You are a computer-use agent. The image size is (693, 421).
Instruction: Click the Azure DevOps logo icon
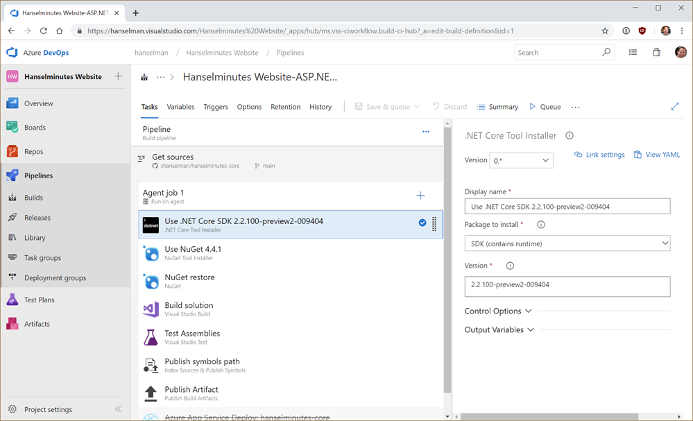[x=12, y=52]
